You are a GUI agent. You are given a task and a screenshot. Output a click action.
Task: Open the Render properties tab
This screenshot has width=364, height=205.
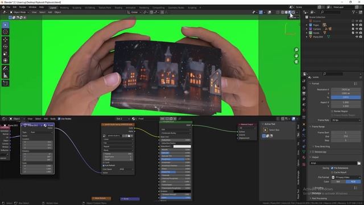[x=304, y=88]
